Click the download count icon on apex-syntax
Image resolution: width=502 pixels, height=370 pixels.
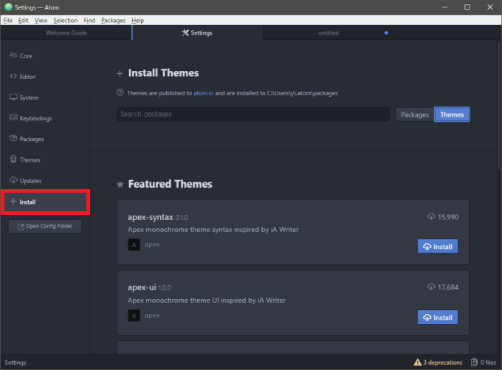(x=431, y=216)
